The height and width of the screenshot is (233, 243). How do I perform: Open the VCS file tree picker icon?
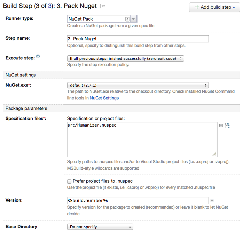click(227, 126)
